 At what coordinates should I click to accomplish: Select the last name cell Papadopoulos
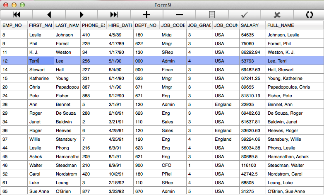67,87
